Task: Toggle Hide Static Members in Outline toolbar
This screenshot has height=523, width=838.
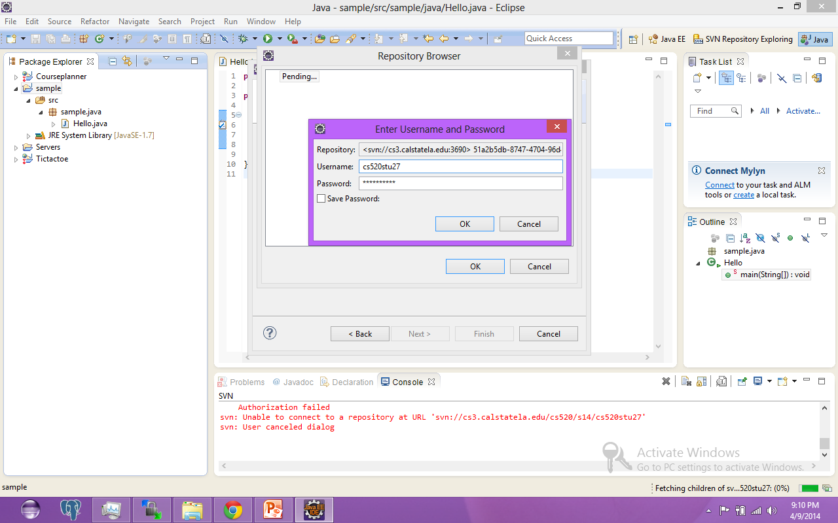Action: pos(775,239)
